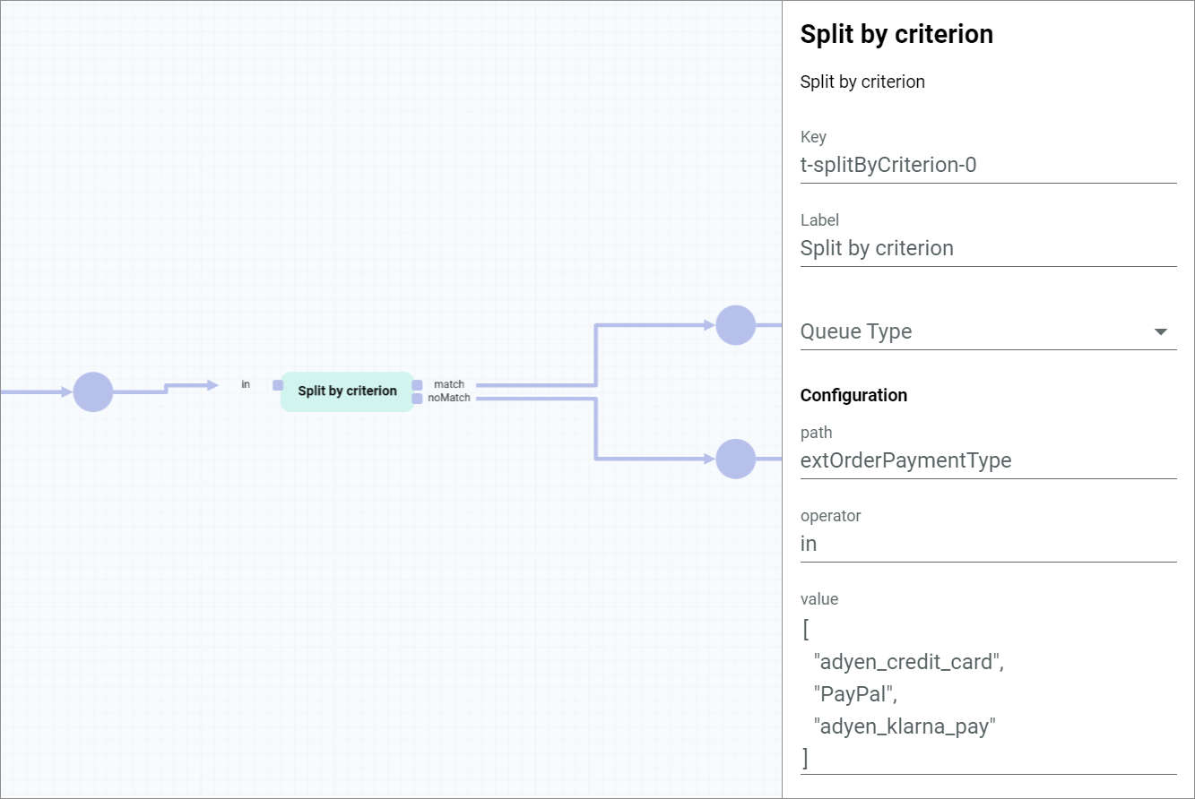
Task: Select the circle node left of Split by criterion
Action: click(93, 391)
